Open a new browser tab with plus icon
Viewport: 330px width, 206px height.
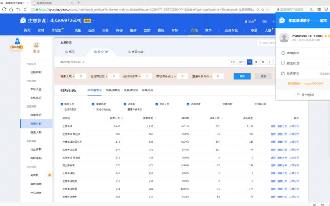[x=79, y=3]
